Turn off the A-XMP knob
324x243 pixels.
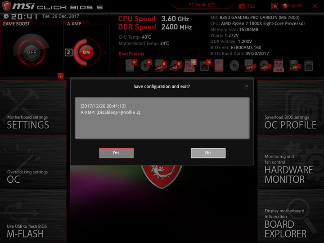(x=86, y=52)
